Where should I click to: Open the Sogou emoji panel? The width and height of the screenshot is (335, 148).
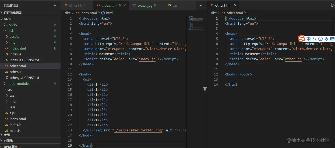(320, 39)
